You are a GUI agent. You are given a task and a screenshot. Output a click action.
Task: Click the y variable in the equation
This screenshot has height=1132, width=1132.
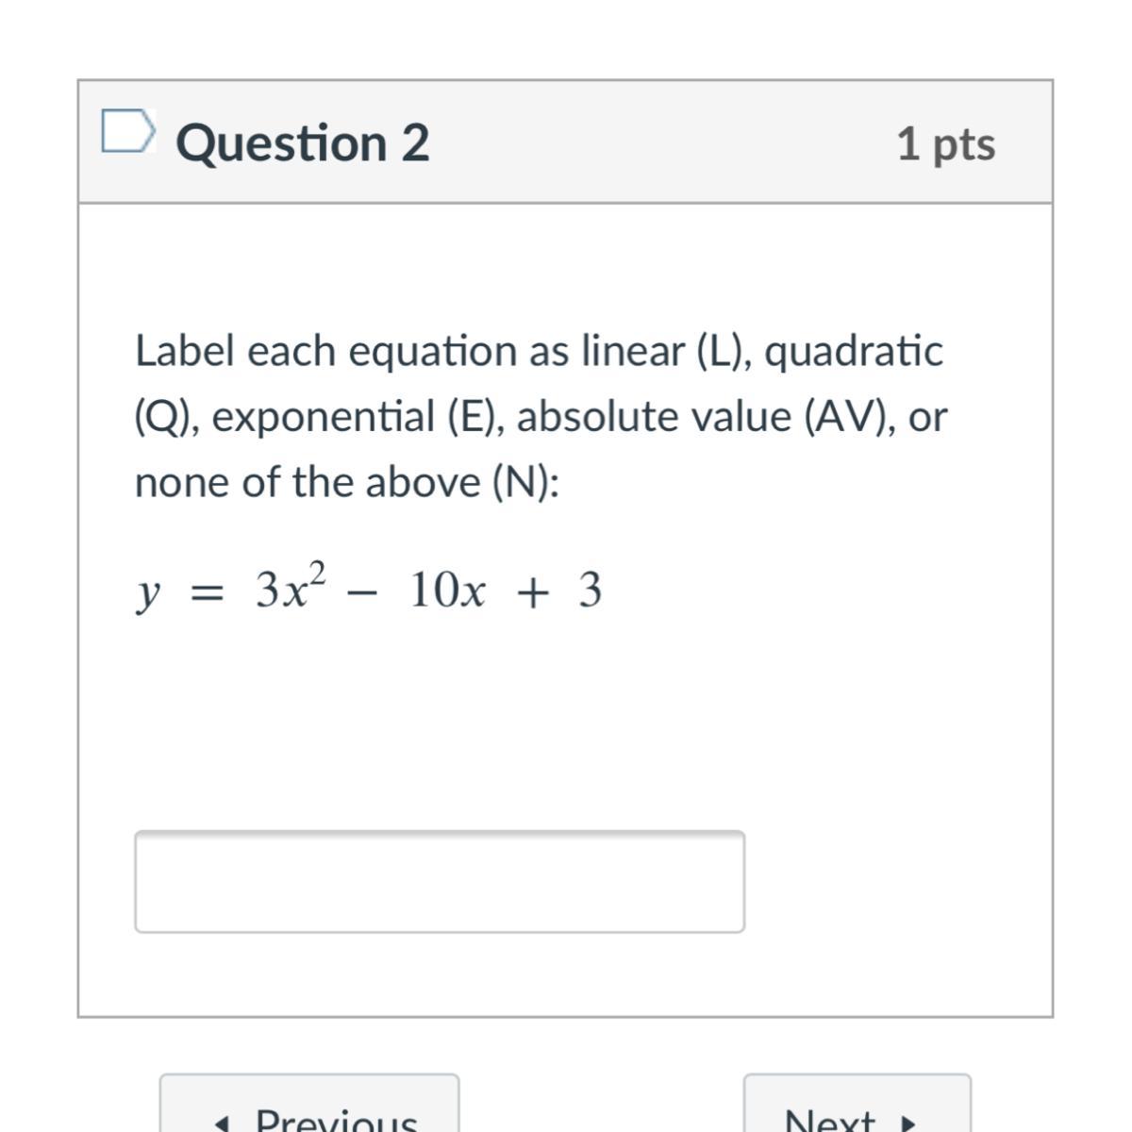(148, 593)
